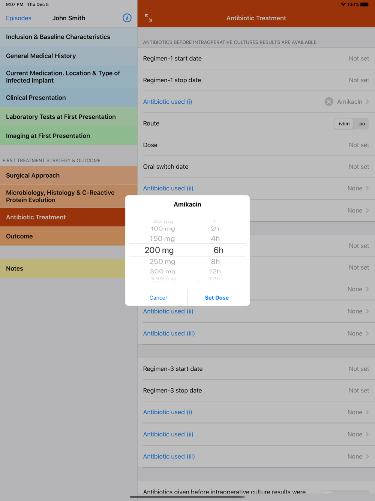The width and height of the screenshot is (375, 501).
Task: Open Amikacin antibiotic chevron
Action: (367, 102)
